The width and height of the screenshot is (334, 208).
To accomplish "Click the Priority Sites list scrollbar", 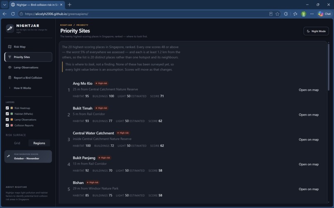I will point(329,67).
